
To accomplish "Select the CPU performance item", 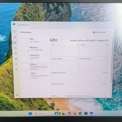I will 33,41.
